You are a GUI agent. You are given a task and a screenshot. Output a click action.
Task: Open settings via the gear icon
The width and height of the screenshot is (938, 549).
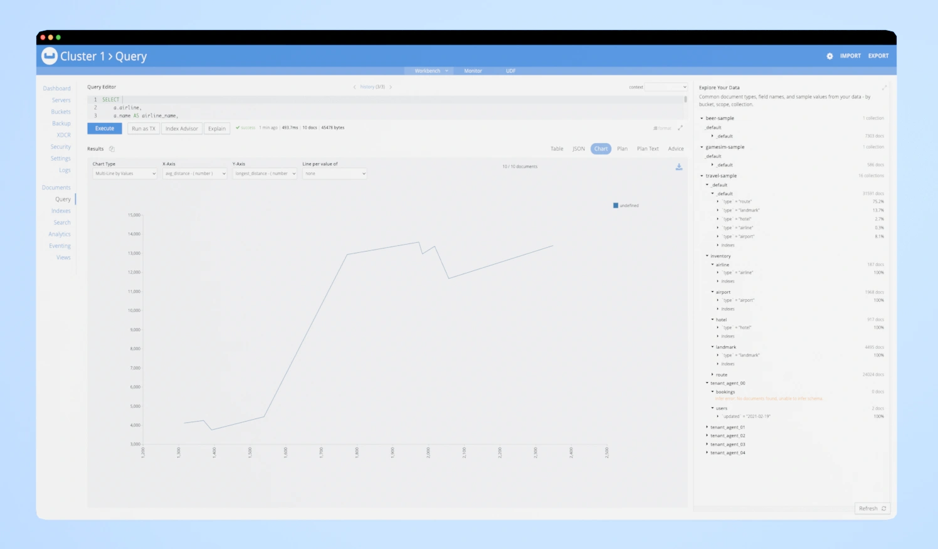830,56
